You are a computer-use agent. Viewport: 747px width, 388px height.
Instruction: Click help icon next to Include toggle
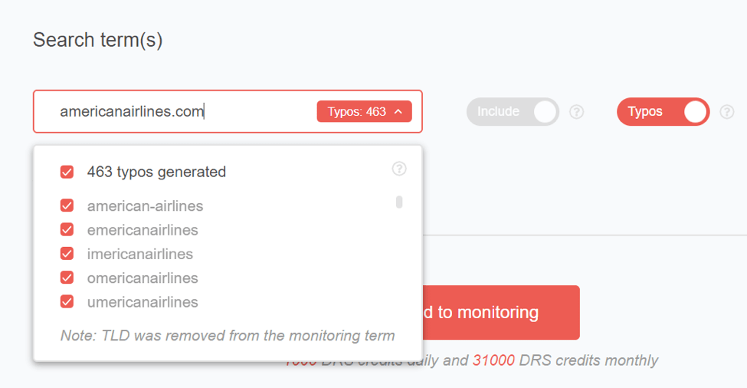576,112
